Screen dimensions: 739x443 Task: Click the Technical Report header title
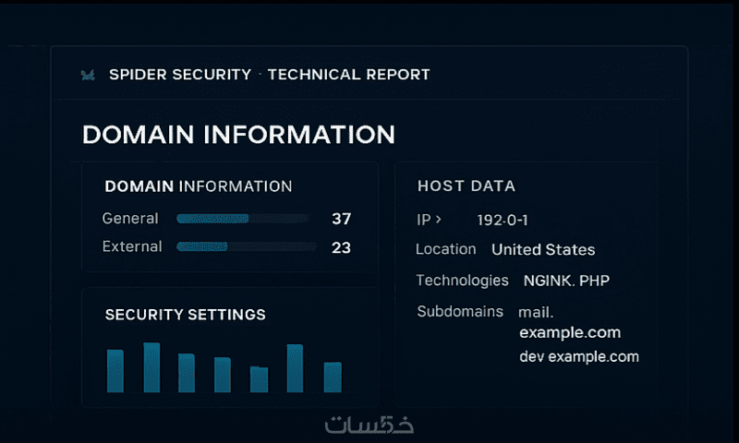pyautogui.click(x=348, y=75)
